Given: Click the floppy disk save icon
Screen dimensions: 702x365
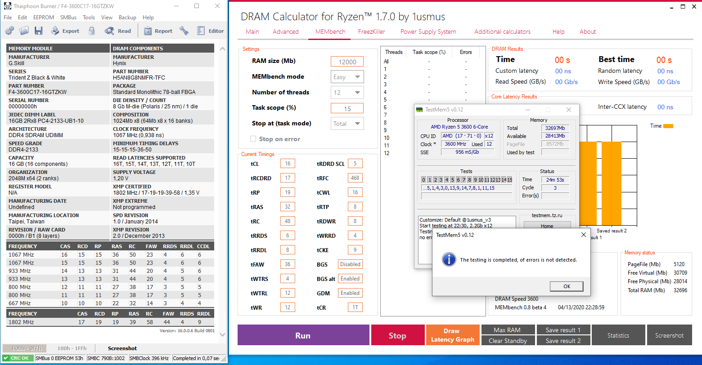Looking at the screenshot, I should (x=38, y=31).
